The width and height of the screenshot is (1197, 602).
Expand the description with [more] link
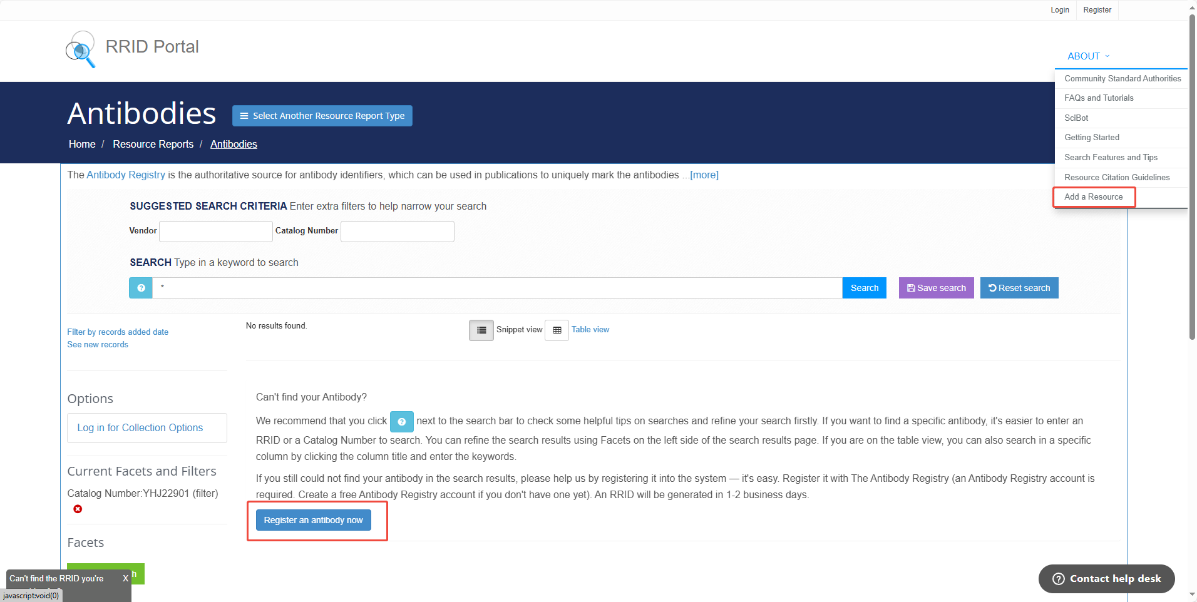click(x=704, y=175)
